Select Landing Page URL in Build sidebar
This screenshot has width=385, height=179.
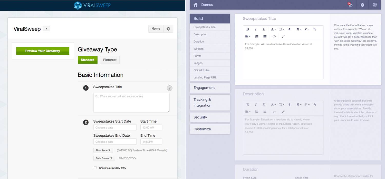(210, 77)
